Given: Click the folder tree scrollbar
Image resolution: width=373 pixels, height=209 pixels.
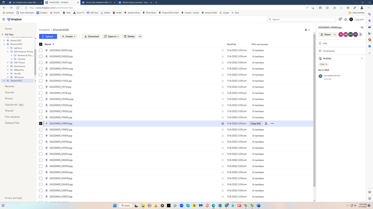Looking at the screenshot, I should tap(35, 62).
